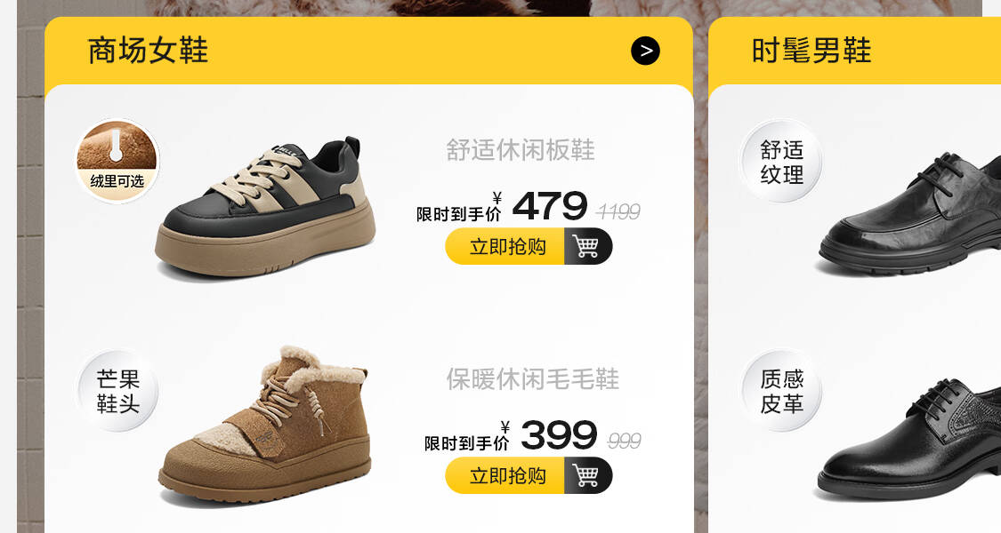Click the 479 discounted price
Screen dimensions: 1001x533
550,206
